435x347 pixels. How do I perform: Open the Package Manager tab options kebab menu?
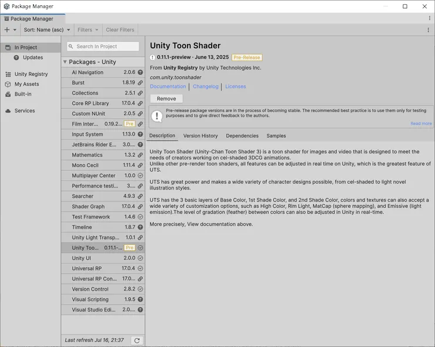coord(430,18)
